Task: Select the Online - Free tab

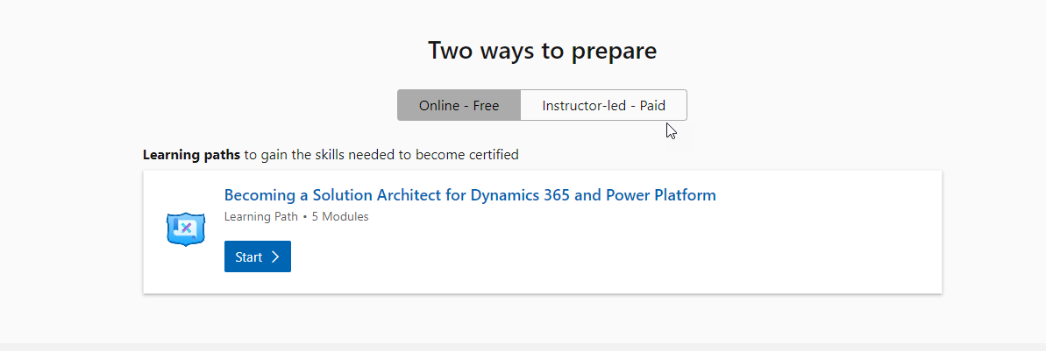Action: [x=459, y=105]
